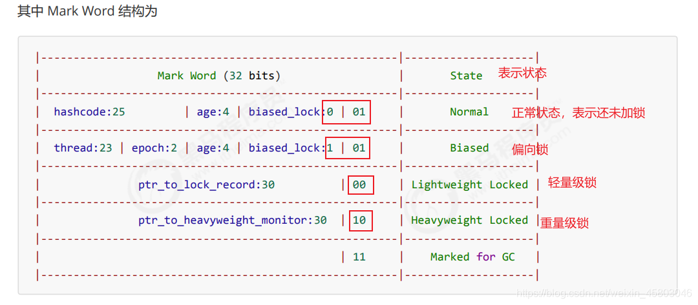Click the 'Lightweight Locked' state label
Viewport: 698px width, 305px height.
[470, 184]
